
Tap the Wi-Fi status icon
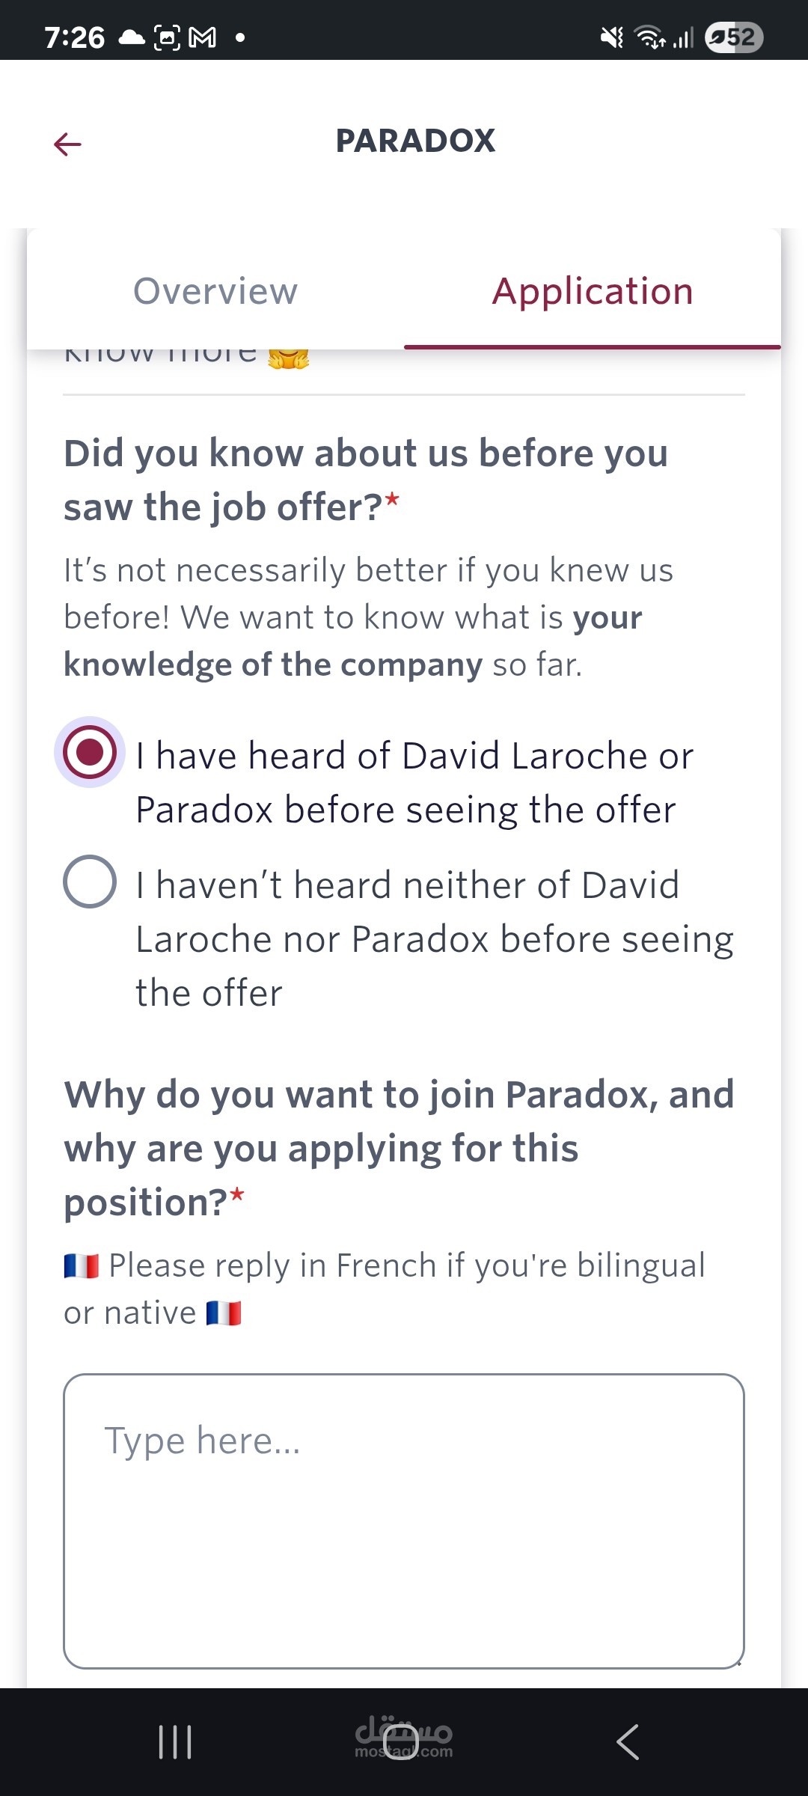tap(649, 37)
